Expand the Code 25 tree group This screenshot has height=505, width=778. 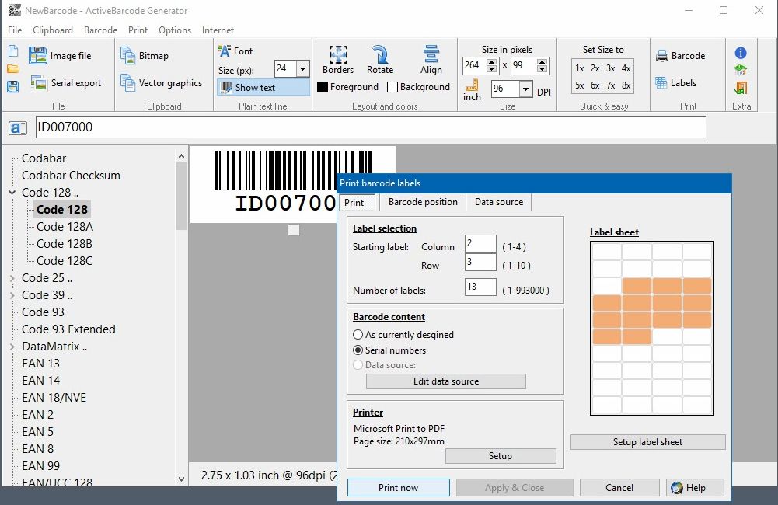coord(12,278)
